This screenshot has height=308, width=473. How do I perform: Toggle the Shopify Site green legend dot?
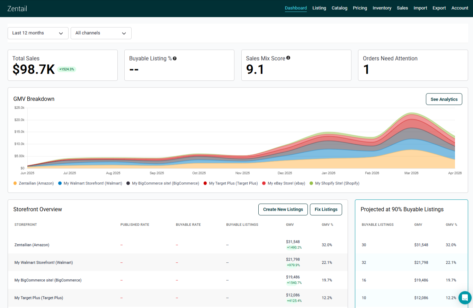(311, 183)
